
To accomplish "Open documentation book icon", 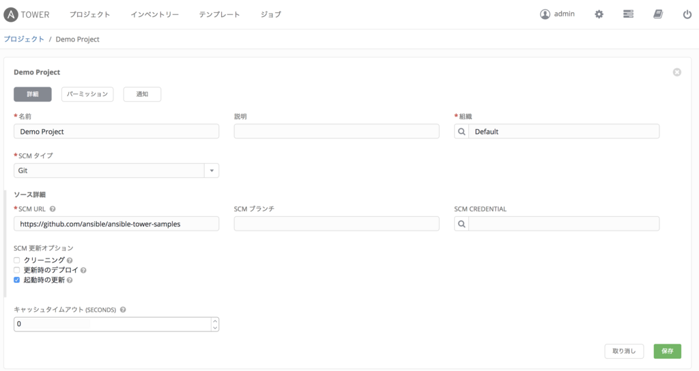I will [658, 14].
